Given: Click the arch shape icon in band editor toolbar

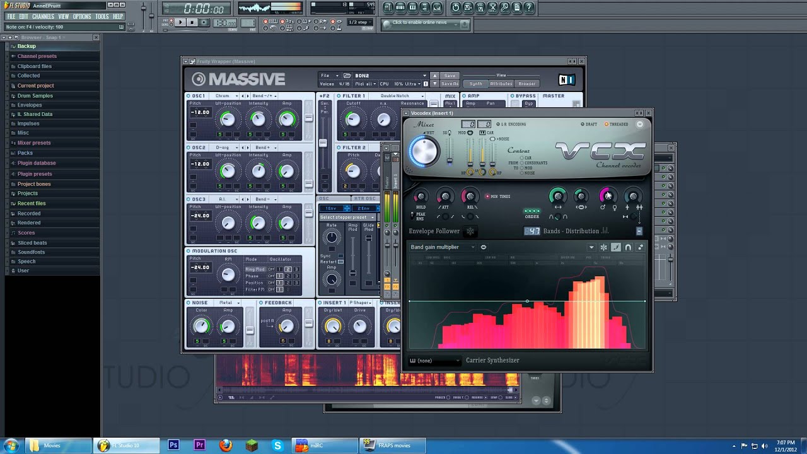Looking at the screenshot, I should coord(628,247).
